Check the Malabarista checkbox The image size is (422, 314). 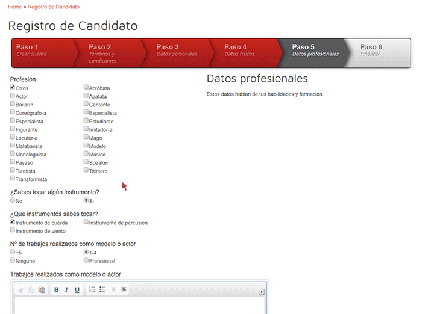coord(13,146)
